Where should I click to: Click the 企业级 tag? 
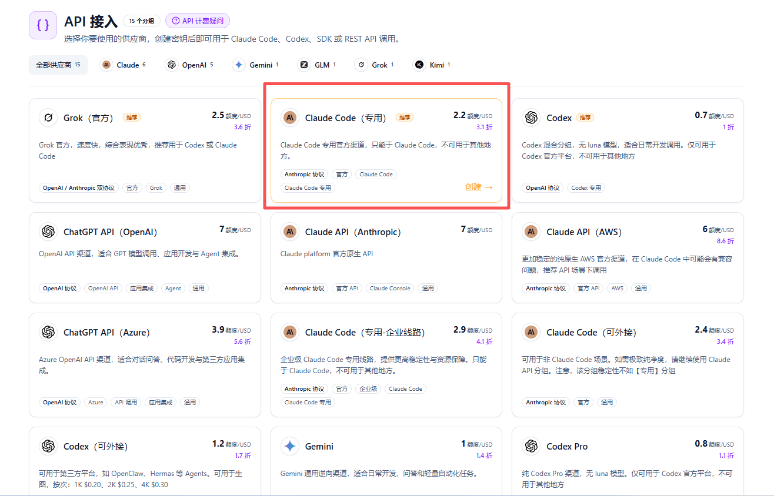[368, 389]
